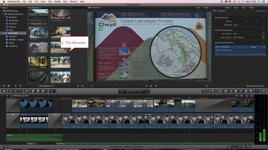Open the viewer View options dropdown

[208, 8]
